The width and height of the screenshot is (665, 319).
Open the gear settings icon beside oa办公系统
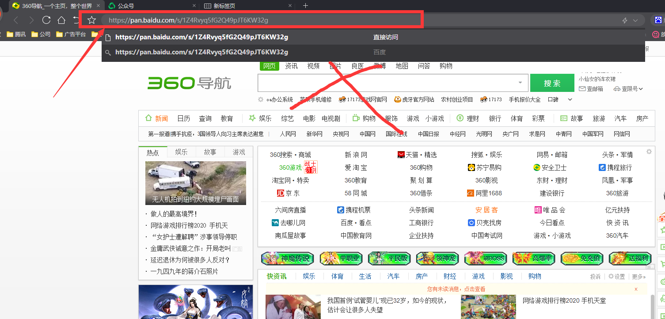(261, 99)
